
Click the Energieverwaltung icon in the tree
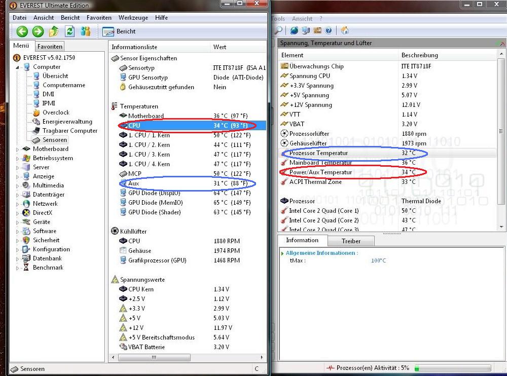coord(36,122)
